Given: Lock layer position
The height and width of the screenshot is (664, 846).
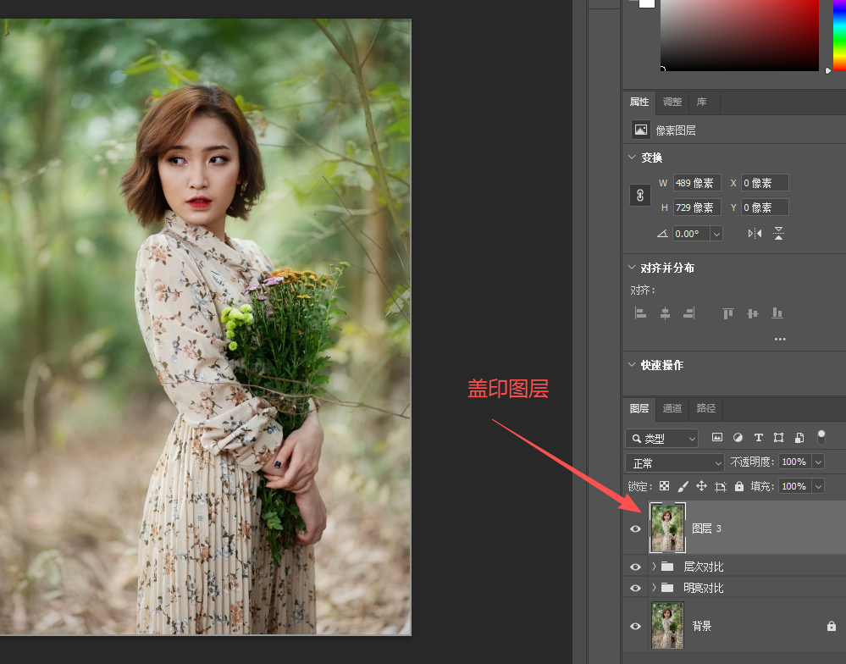Looking at the screenshot, I should click(701, 486).
